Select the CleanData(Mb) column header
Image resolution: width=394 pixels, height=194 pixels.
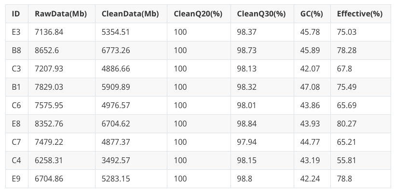point(130,14)
